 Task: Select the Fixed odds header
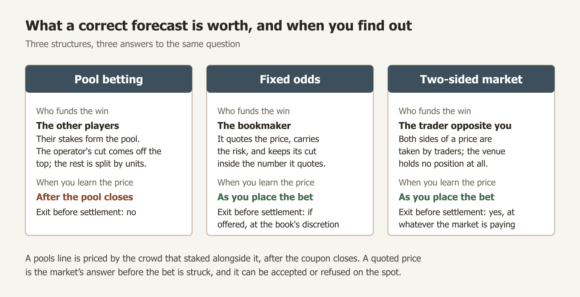[290, 79]
